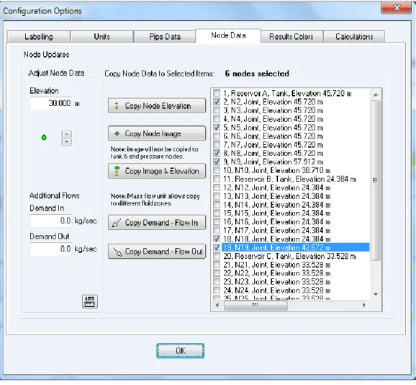
Task: Check node N6 joint checkbox
Action: [x=217, y=136]
